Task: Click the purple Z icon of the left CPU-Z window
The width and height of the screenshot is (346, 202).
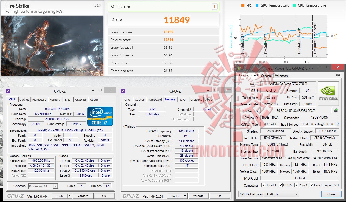Action: pyautogui.click(x=8, y=91)
